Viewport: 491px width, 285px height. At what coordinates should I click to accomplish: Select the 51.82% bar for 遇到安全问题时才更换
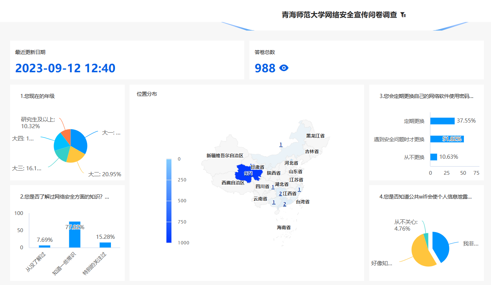coord(447,139)
